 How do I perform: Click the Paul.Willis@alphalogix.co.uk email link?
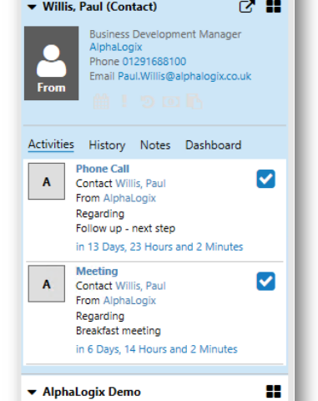click(184, 76)
